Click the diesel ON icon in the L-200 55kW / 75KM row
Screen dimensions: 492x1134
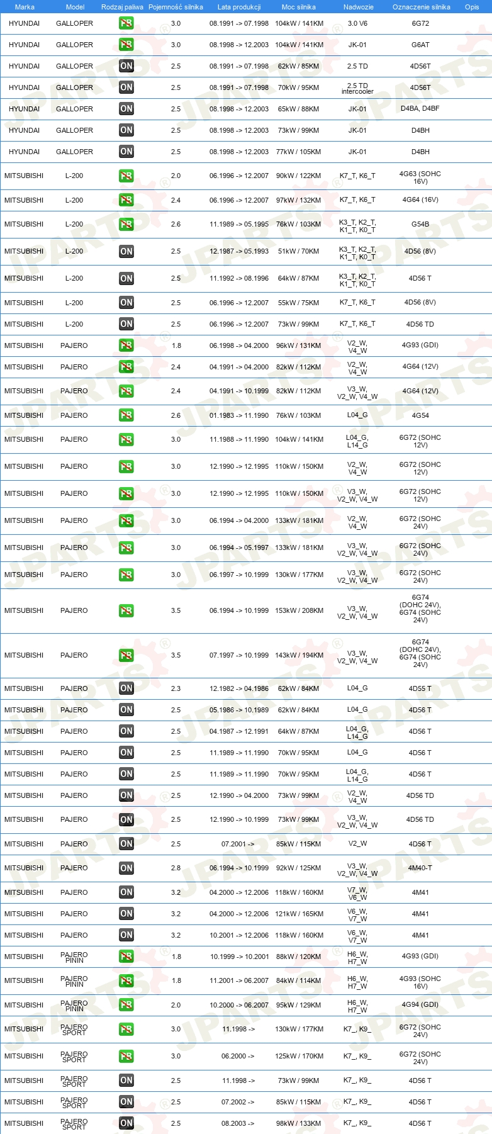(x=126, y=303)
